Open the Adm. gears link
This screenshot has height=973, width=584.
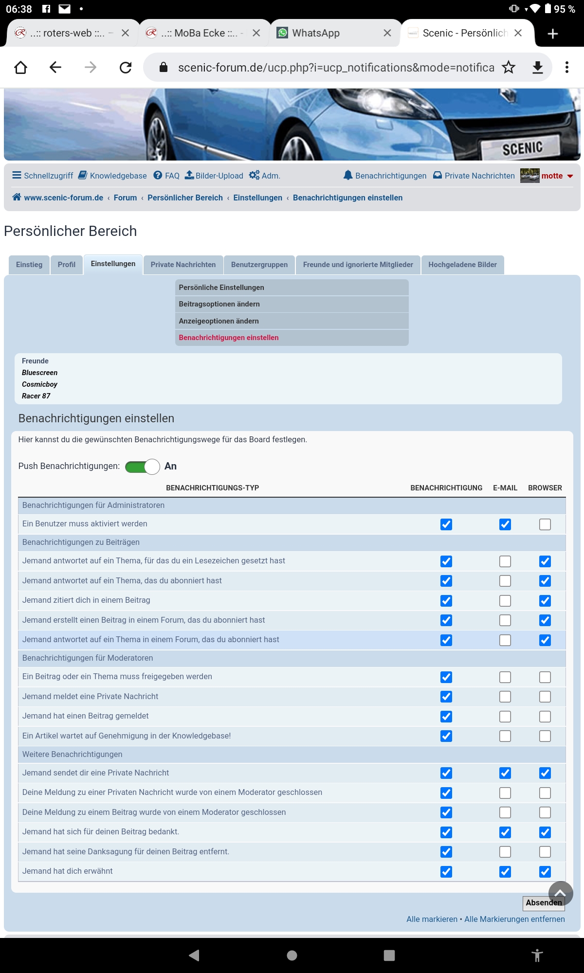[264, 176]
